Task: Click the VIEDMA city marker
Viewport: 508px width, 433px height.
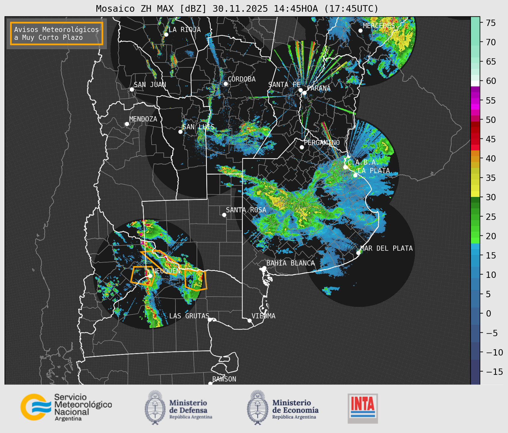Action: pos(250,320)
